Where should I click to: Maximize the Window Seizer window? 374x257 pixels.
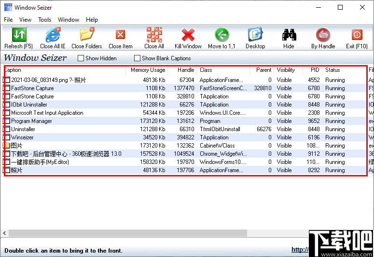[x=340, y=7]
